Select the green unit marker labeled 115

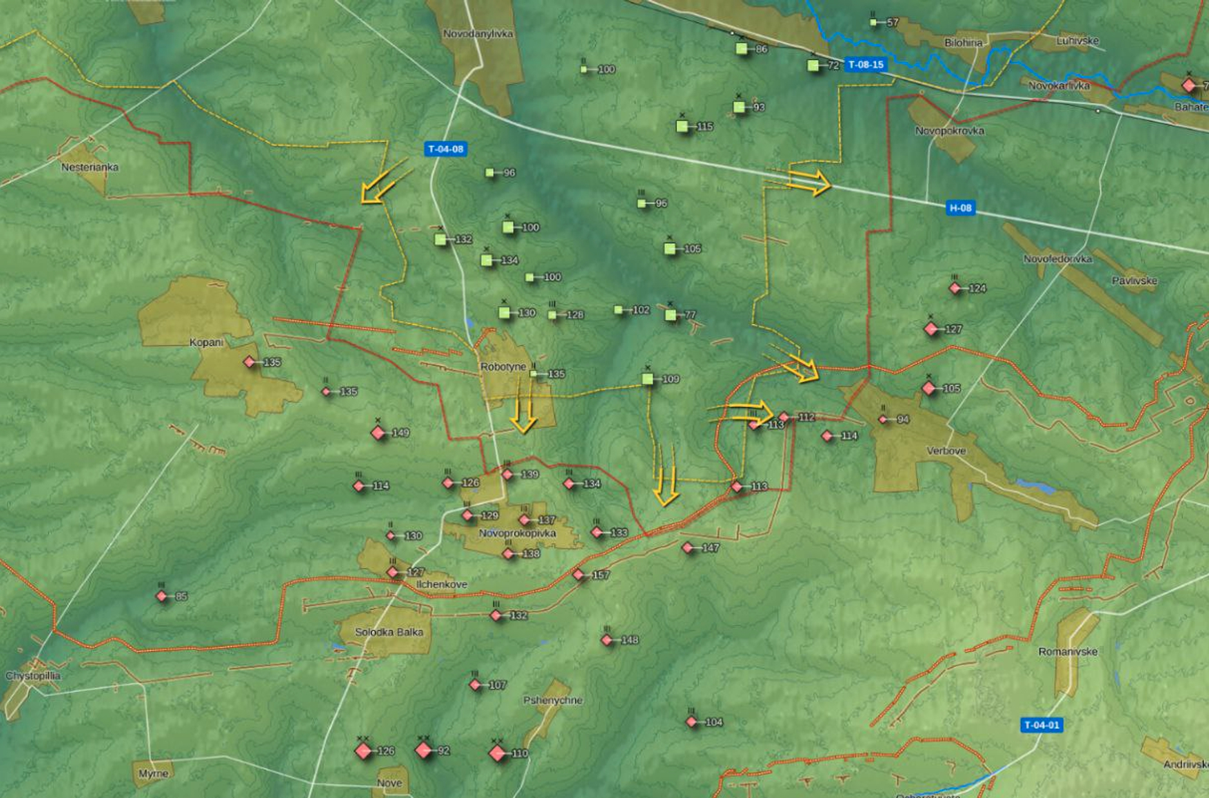[x=682, y=126]
